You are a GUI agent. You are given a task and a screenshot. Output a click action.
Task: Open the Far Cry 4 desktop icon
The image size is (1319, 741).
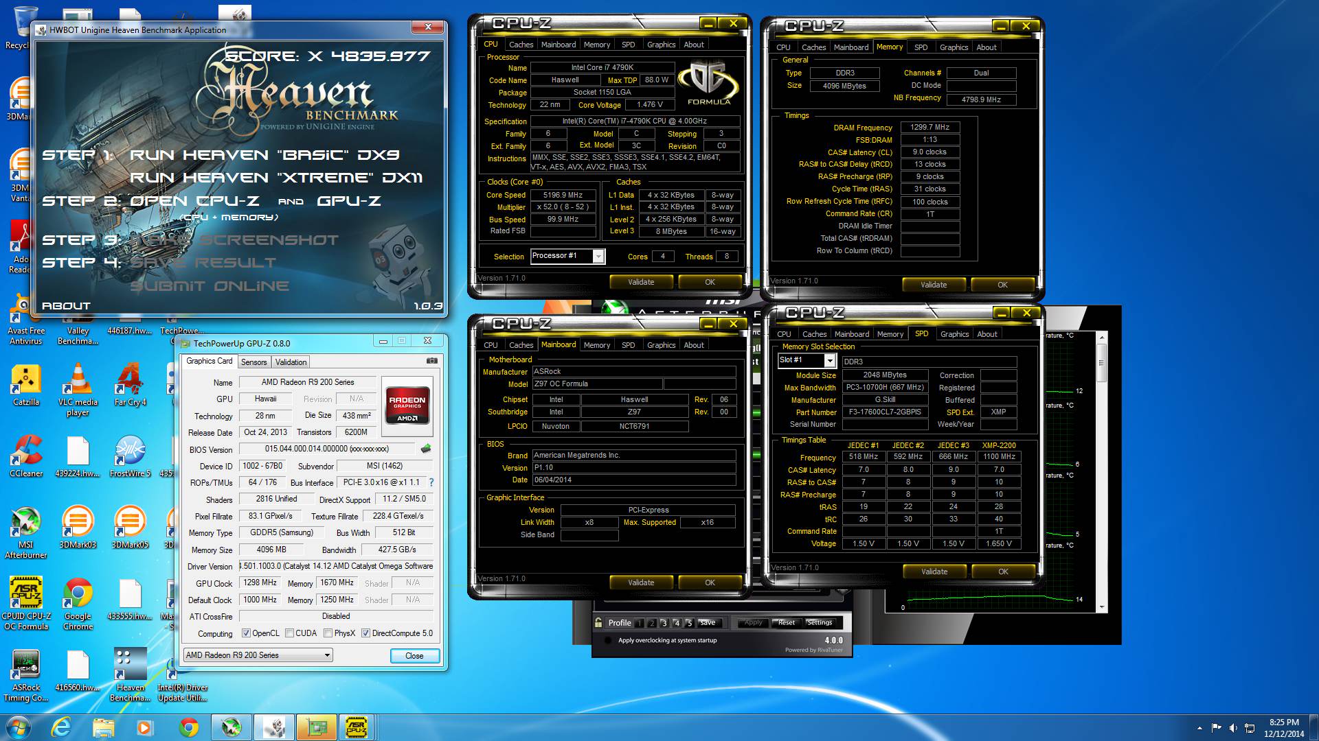tap(130, 385)
